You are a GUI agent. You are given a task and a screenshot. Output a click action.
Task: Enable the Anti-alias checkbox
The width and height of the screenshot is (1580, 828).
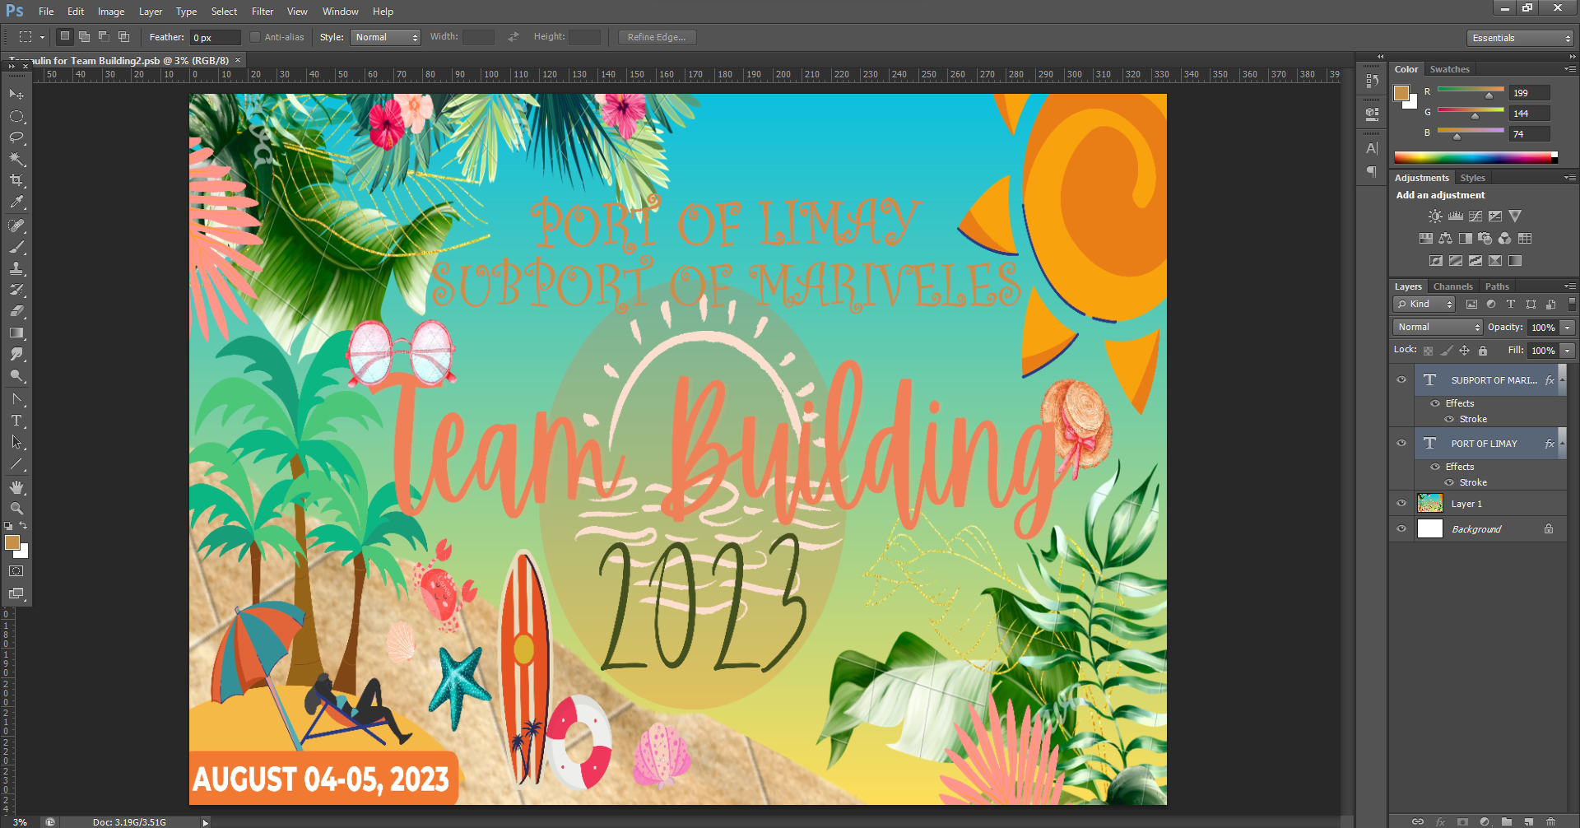tap(255, 37)
